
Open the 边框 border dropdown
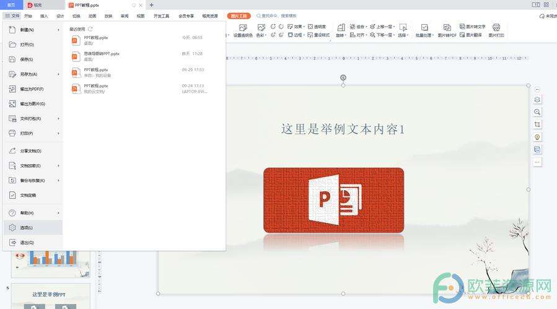296,35
